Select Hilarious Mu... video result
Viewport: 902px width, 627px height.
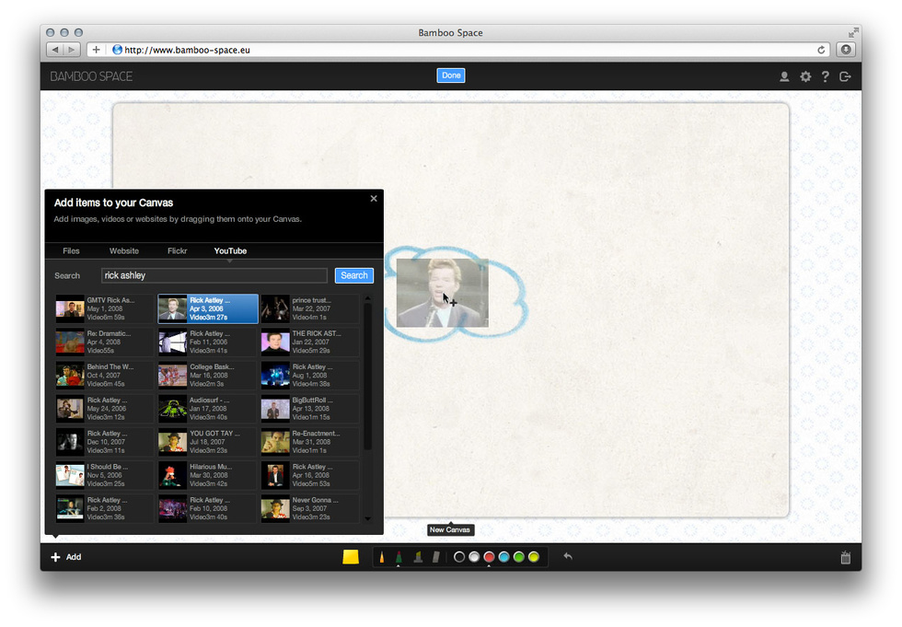pos(208,476)
